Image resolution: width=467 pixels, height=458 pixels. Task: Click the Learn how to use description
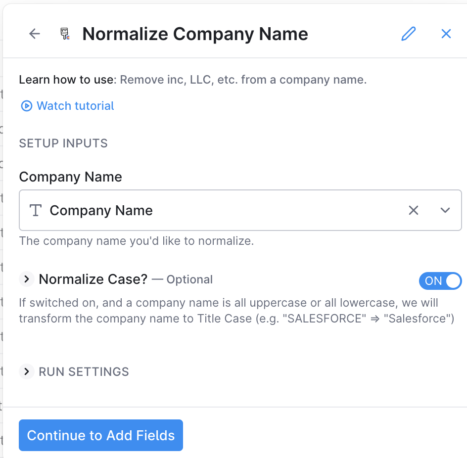pos(193,80)
